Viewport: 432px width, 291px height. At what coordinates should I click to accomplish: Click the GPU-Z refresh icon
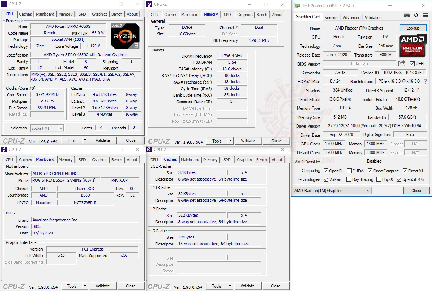pos(416,15)
